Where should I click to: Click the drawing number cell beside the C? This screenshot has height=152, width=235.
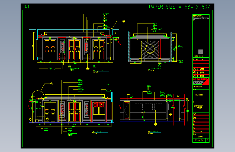(x=199, y=140)
